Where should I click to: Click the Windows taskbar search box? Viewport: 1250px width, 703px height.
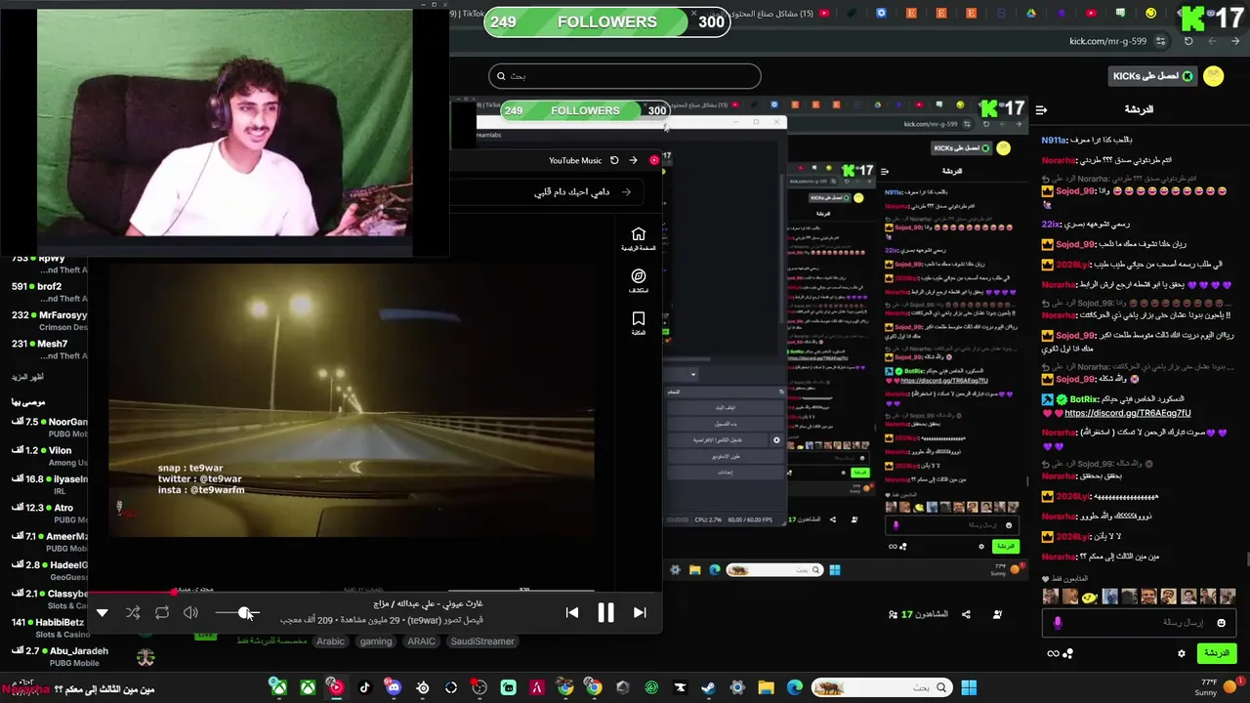(x=883, y=687)
